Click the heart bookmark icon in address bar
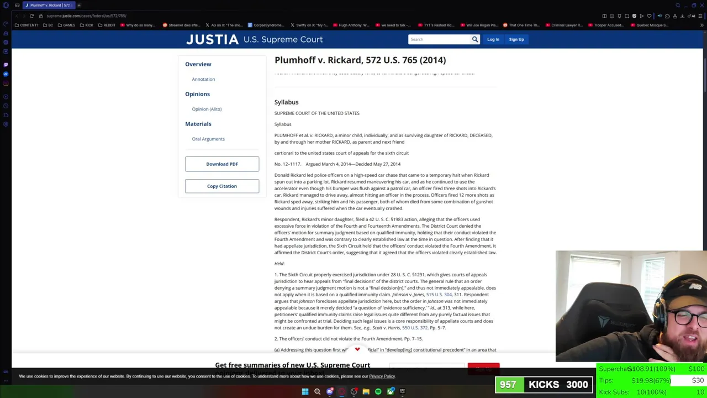The width and height of the screenshot is (707, 398). pyautogui.click(x=649, y=16)
